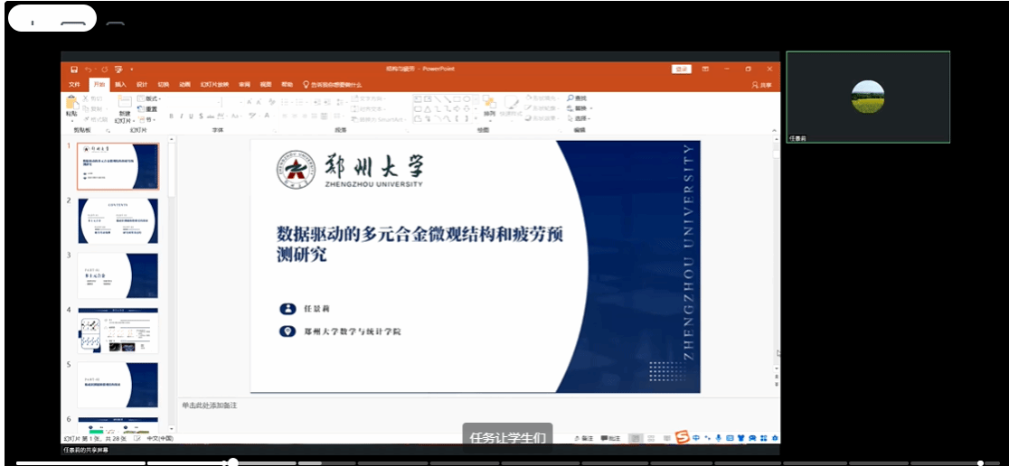Click the Notes (备注) status bar button

point(584,438)
